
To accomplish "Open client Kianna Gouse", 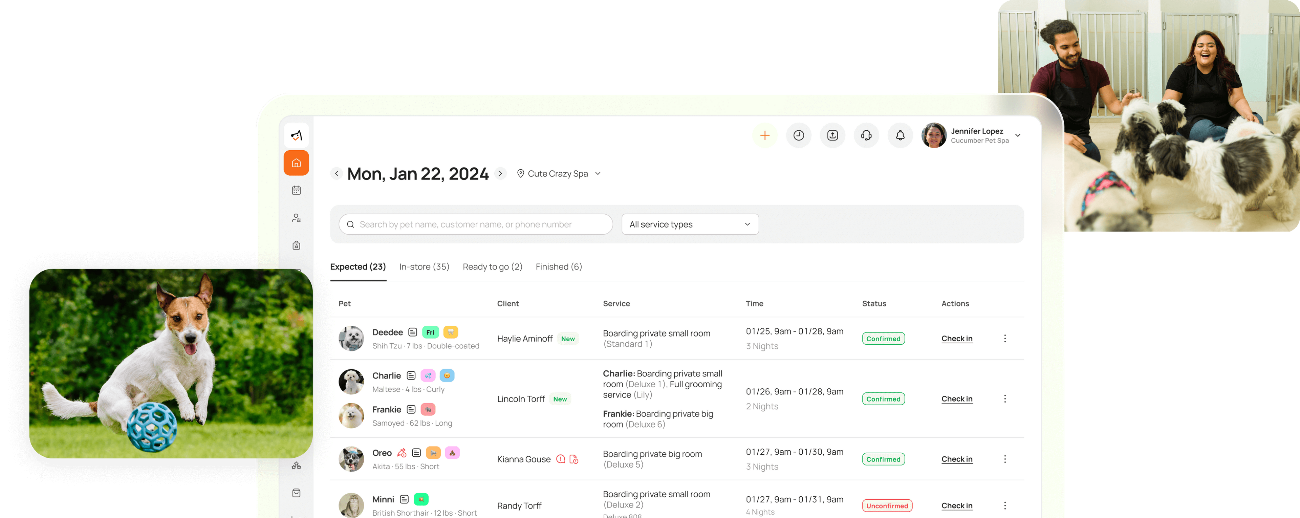I will [x=523, y=459].
